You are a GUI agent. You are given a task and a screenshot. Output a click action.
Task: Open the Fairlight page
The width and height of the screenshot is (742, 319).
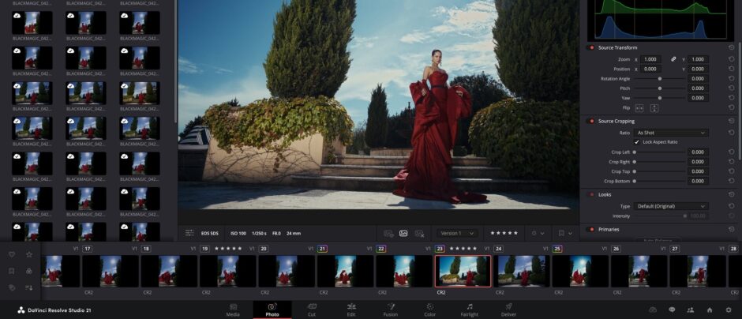tap(469, 309)
